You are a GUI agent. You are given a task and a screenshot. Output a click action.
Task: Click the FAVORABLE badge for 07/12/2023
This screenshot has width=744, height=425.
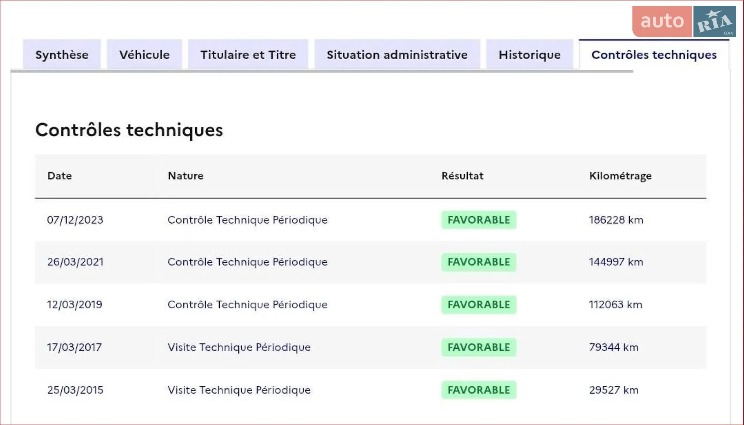pyautogui.click(x=479, y=220)
